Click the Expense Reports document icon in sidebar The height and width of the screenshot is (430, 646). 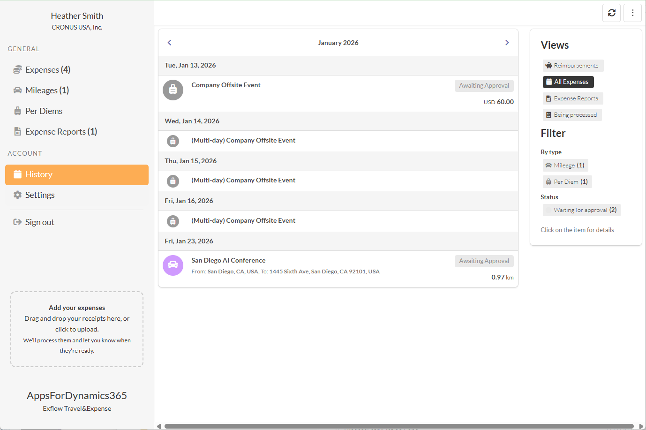pos(18,132)
